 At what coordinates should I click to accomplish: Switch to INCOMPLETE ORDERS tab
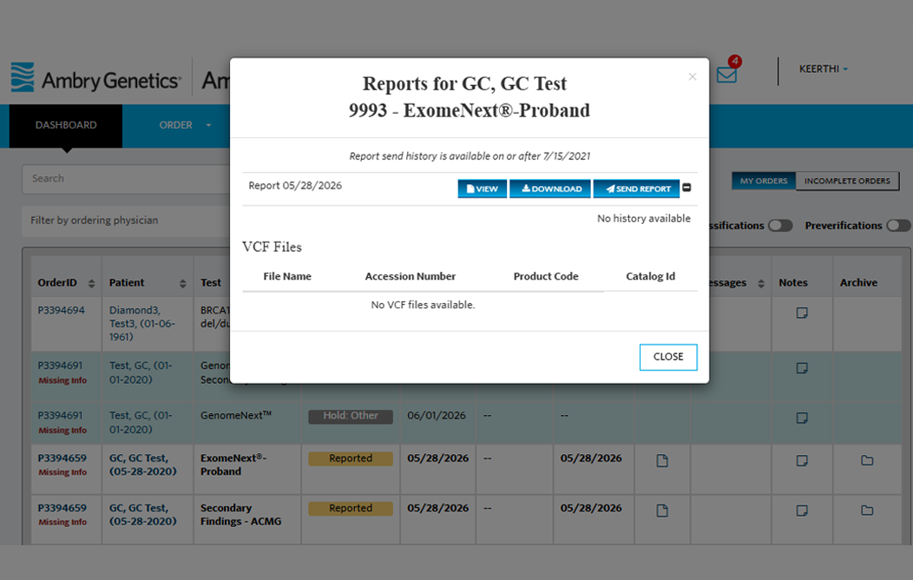click(x=847, y=181)
